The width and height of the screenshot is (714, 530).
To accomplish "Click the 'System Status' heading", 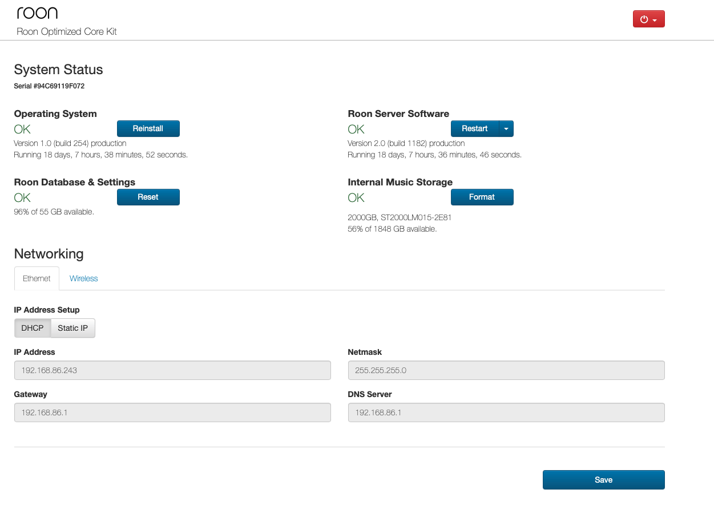I will (x=59, y=70).
